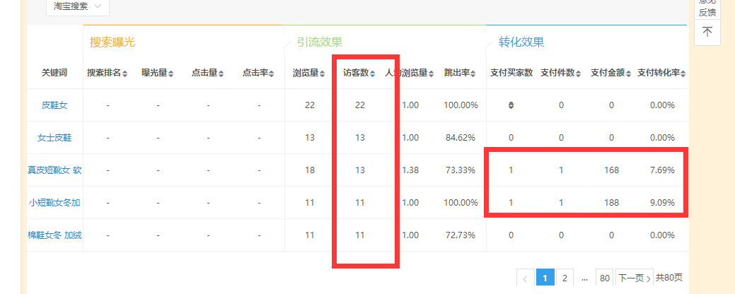The image size is (735, 294).
Task: Sort by 点击率 column arrows
Action: pyautogui.click(x=273, y=73)
